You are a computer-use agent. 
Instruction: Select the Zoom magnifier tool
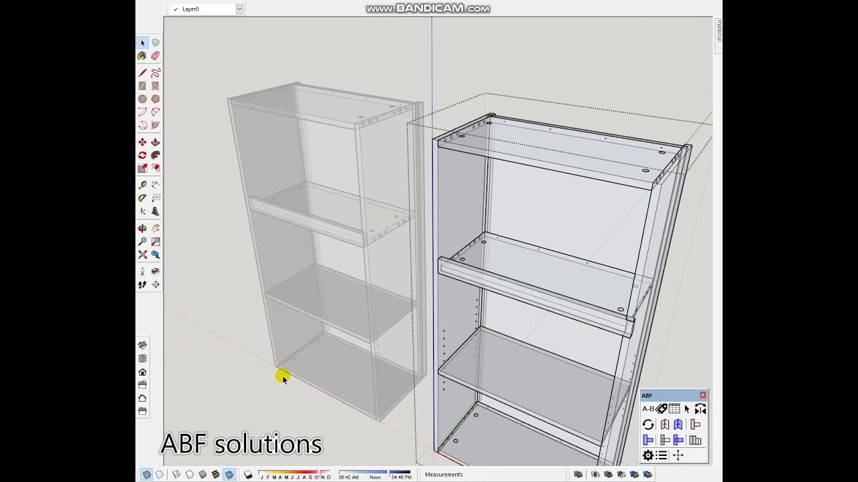142,242
